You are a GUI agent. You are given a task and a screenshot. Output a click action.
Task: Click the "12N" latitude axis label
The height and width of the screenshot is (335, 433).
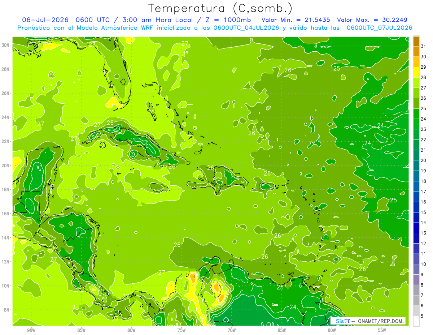[x=6, y=262]
